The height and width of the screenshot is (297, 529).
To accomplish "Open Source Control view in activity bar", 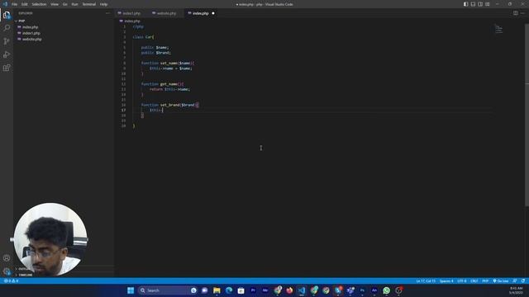I will pyautogui.click(x=7, y=41).
